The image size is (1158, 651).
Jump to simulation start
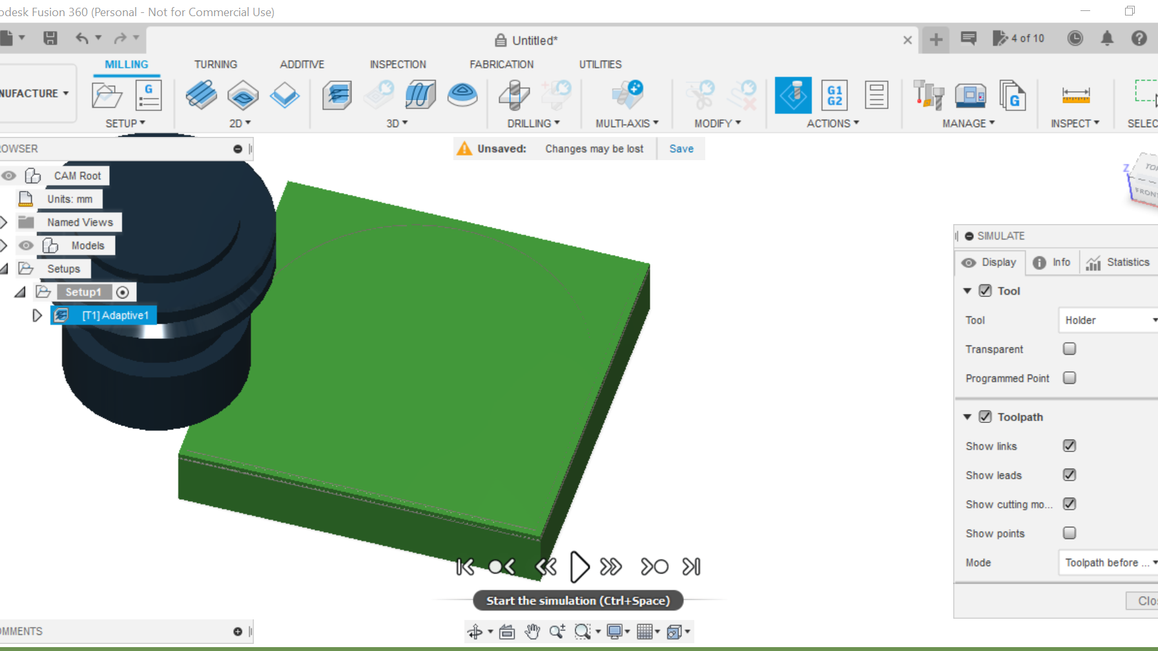click(x=465, y=567)
